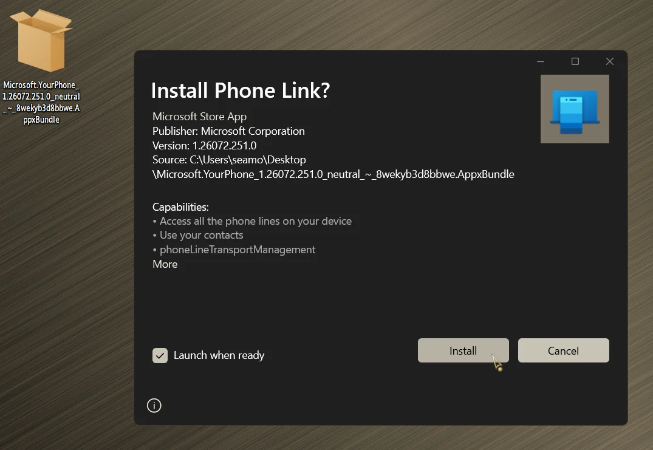This screenshot has width=653, height=450.
Task: Click the AppxBundle file path line in the installer
Action: tap(333, 174)
